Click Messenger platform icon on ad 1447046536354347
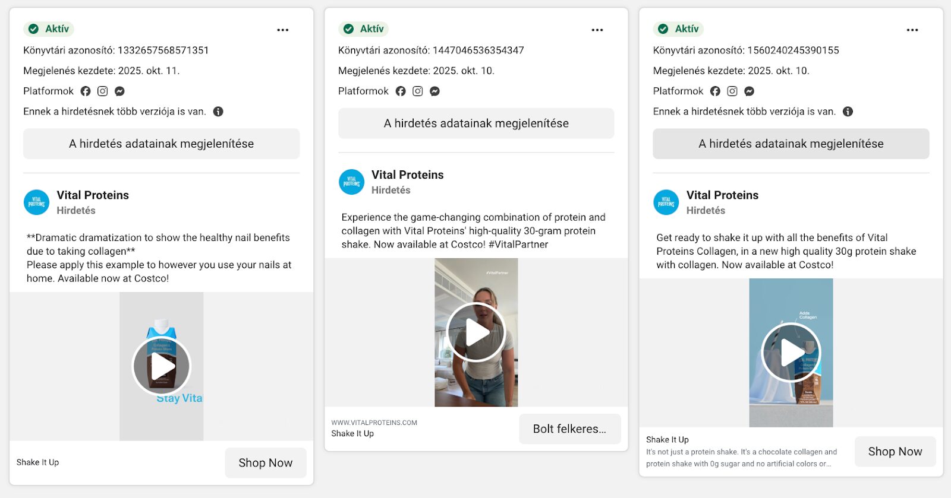Screen dimensions: 951x498 pyautogui.click(x=434, y=91)
